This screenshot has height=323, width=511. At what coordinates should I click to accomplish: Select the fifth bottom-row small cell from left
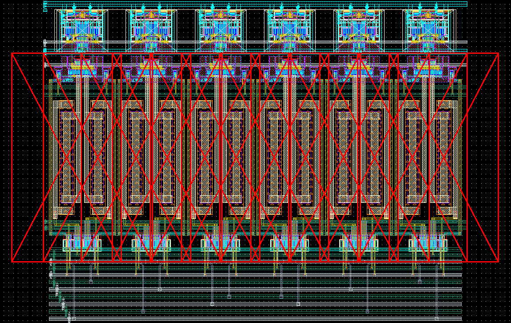pyautogui.click(x=359, y=244)
